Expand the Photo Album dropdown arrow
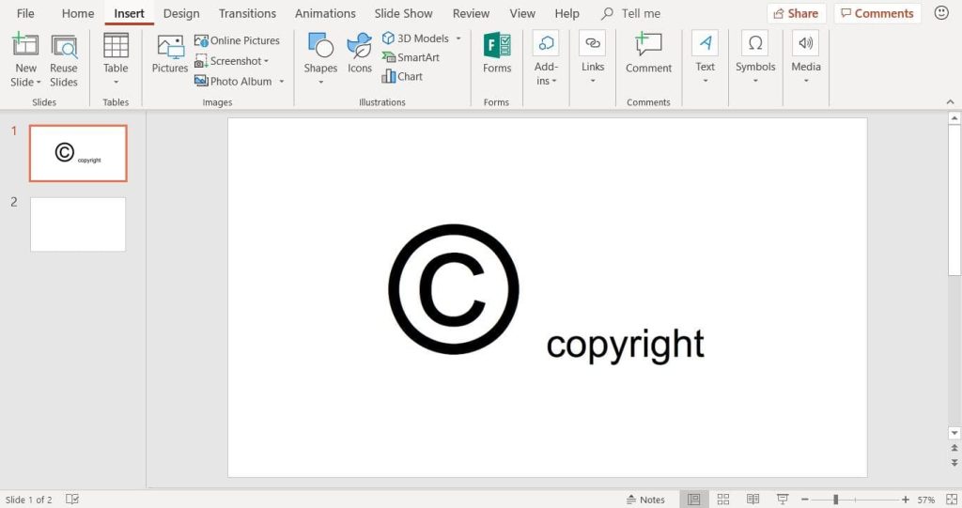 (x=282, y=82)
